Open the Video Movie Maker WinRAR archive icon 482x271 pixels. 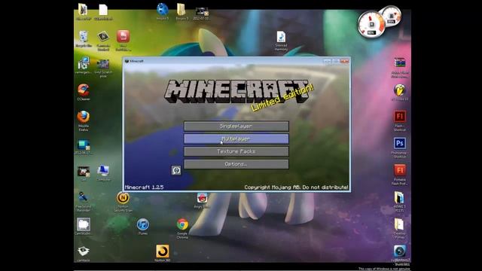[399, 68]
